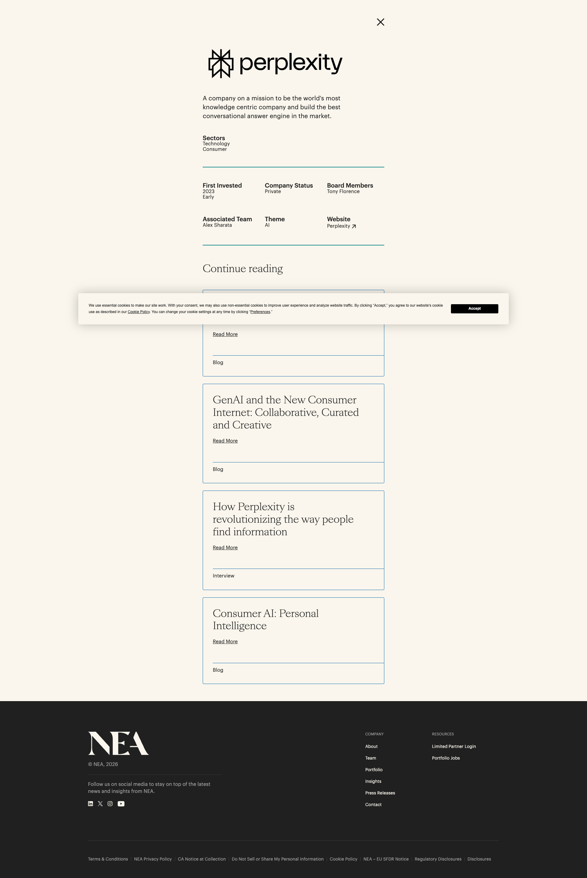Open the Cookie Policy link in the banner

(138, 312)
